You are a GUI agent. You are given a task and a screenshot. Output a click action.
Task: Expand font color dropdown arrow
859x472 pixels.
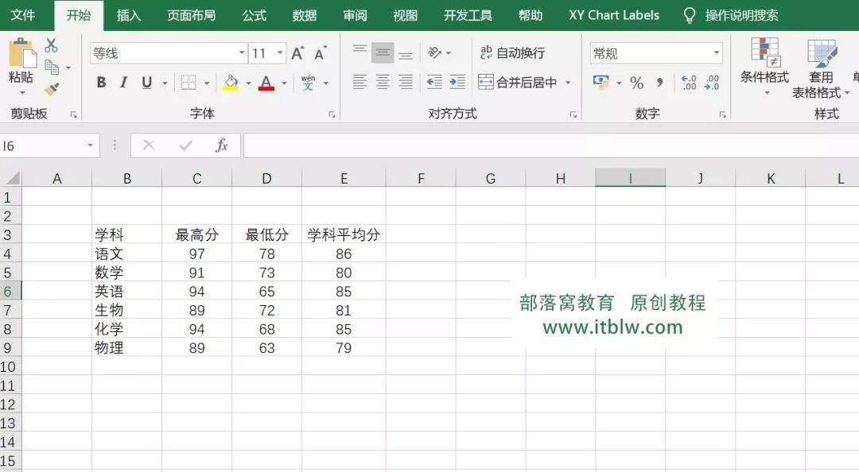tap(284, 83)
